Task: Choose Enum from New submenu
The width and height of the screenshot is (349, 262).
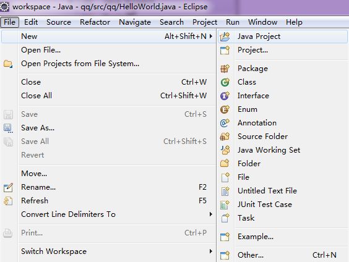Action: coord(283,109)
